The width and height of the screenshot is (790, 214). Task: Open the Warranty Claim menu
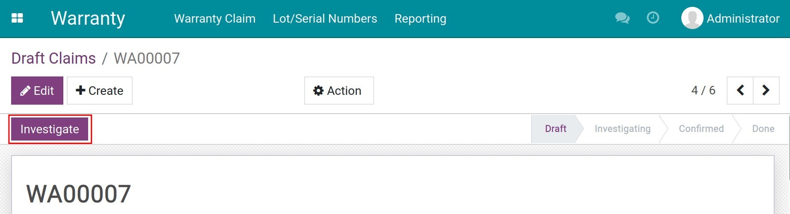click(214, 18)
